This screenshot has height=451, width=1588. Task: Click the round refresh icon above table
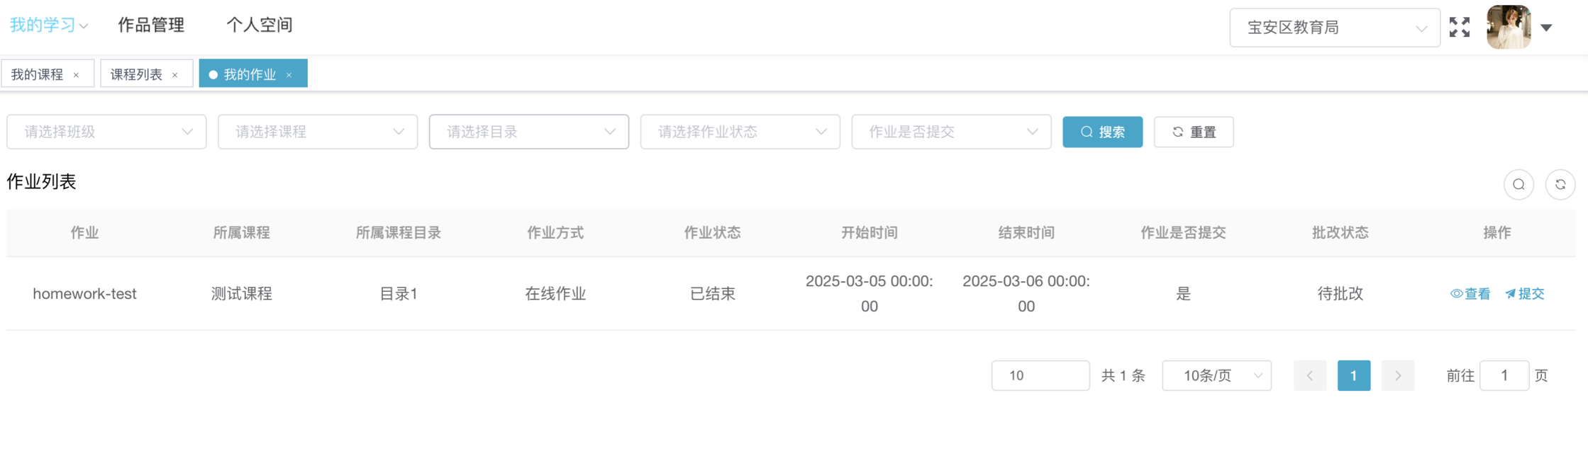coord(1560,185)
